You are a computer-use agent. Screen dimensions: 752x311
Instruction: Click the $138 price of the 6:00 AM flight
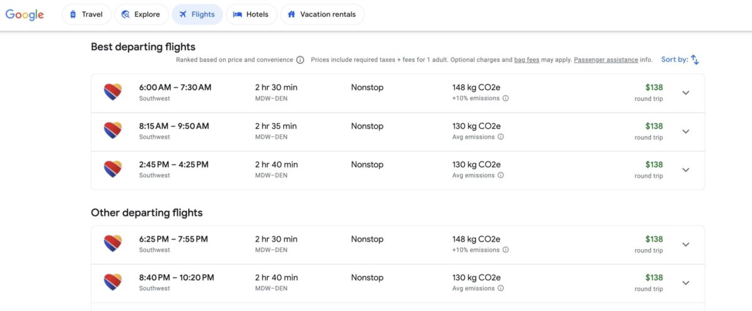click(x=654, y=88)
